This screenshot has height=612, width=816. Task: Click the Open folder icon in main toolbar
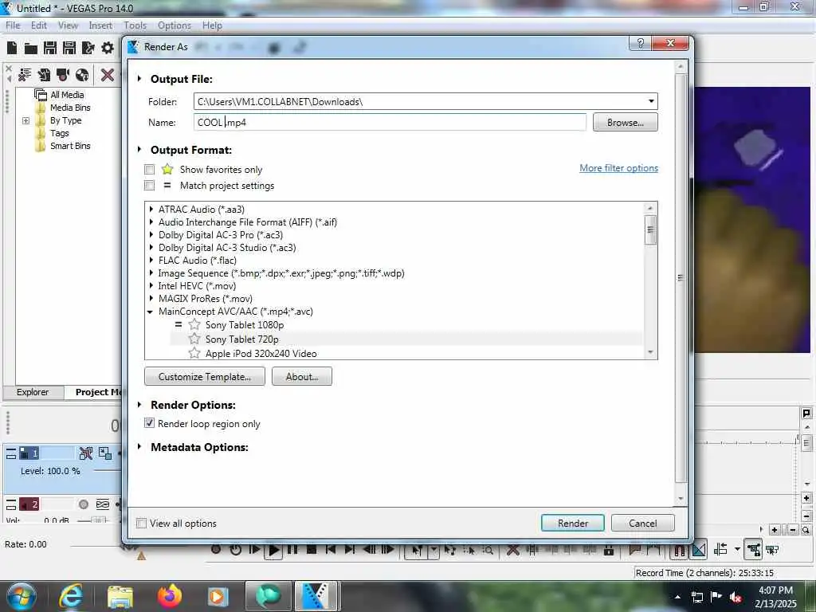point(31,49)
